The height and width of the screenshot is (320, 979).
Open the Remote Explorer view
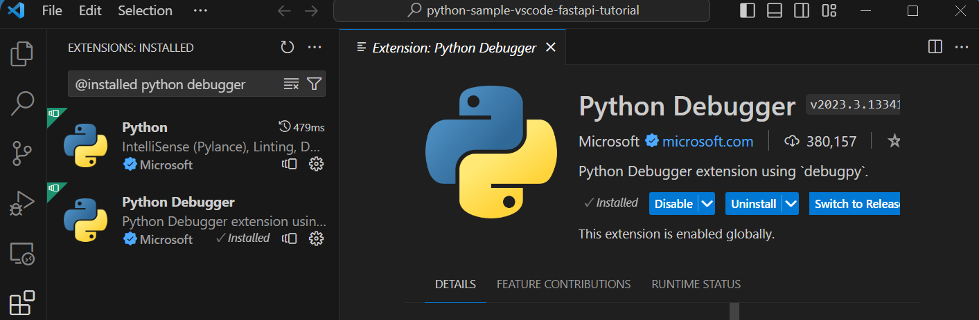(x=22, y=254)
